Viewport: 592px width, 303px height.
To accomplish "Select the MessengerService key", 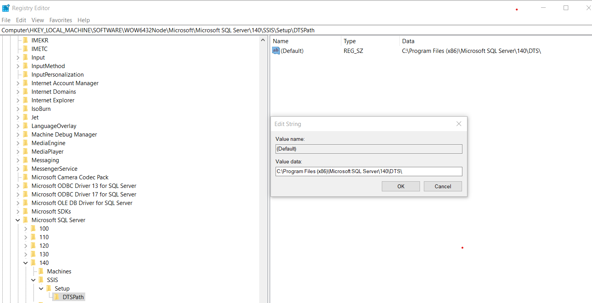I will pyautogui.click(x=54, y=168).
